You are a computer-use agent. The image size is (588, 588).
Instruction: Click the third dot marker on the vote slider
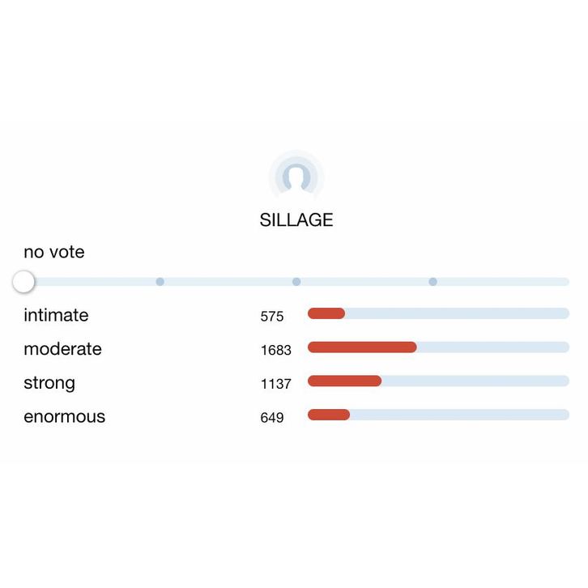click(432, 282)
